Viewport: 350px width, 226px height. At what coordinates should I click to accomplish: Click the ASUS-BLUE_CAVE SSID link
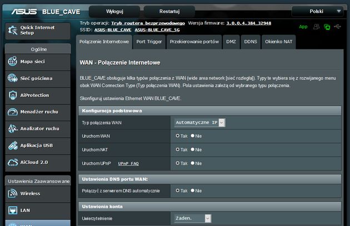(113, 30)
